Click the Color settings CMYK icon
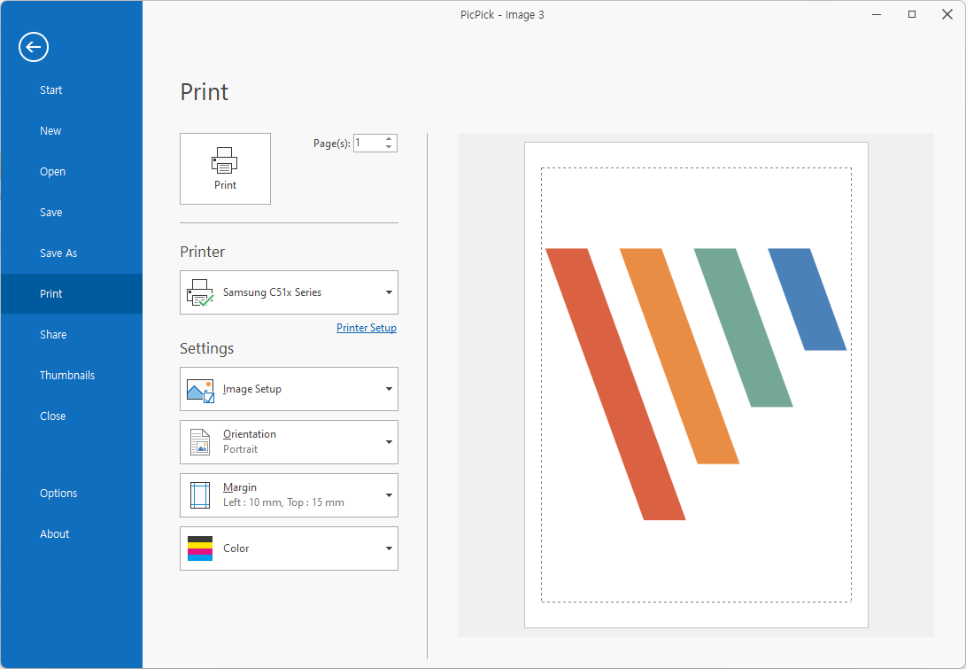 (200, 548)
